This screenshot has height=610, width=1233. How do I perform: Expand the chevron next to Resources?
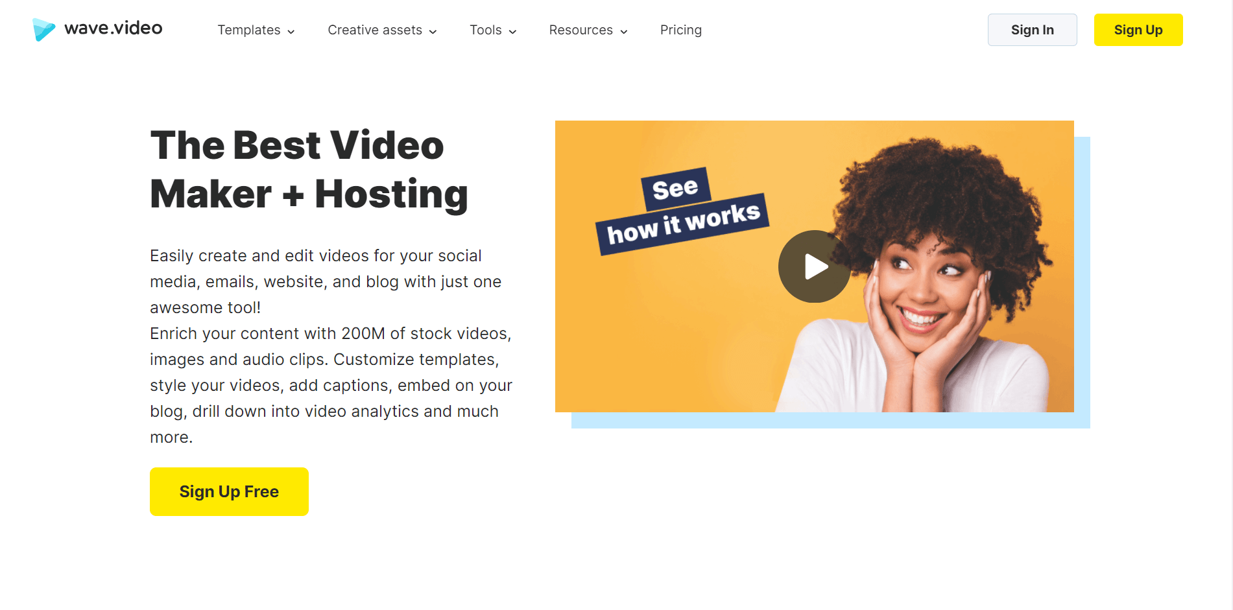624,32
